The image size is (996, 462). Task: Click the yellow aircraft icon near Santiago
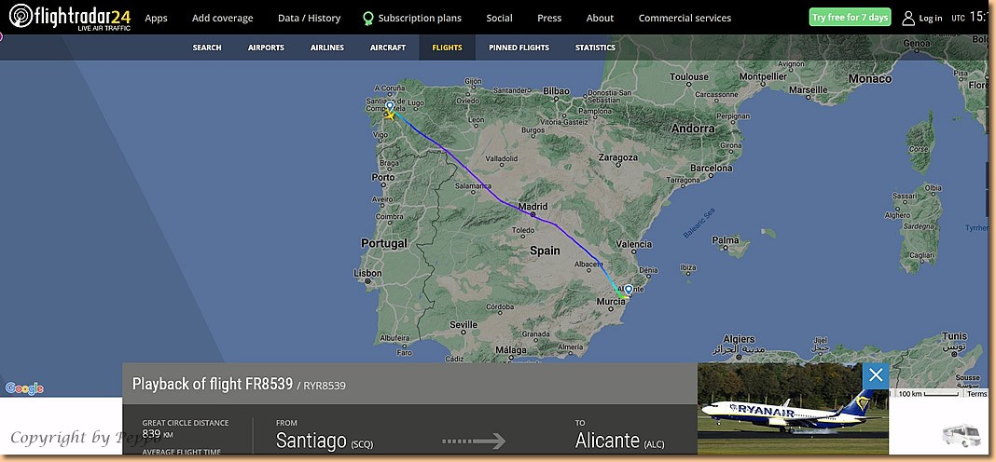click(390, 115)
